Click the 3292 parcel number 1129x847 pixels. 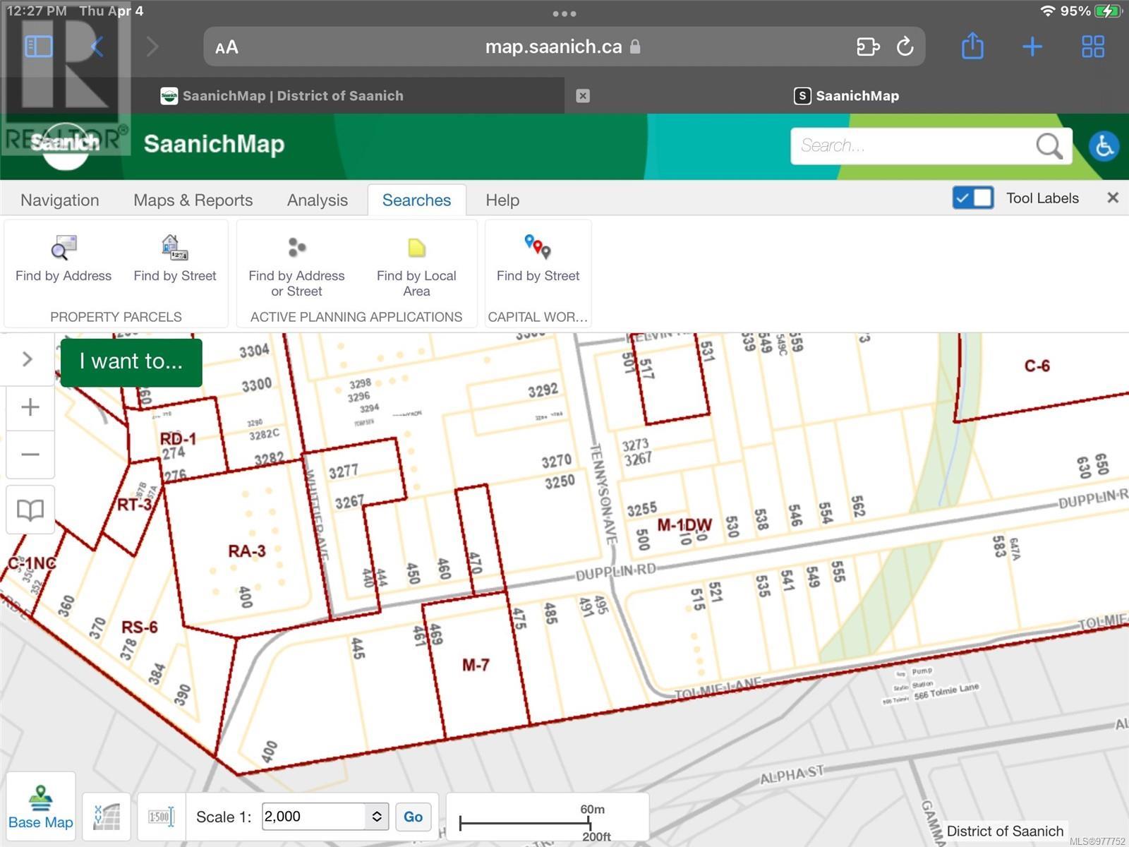click(x=543, y=390)
